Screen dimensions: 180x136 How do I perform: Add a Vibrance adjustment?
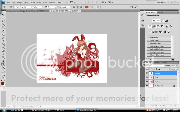tap(150, 26)
